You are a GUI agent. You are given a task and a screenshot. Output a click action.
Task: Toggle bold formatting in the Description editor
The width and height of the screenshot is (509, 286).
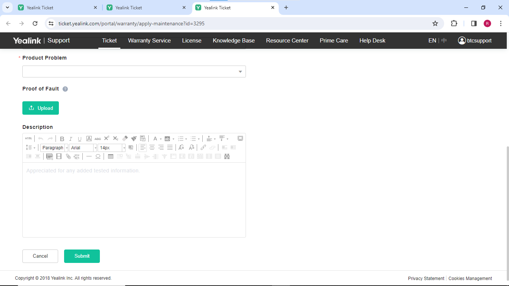(x=62, y=139)
